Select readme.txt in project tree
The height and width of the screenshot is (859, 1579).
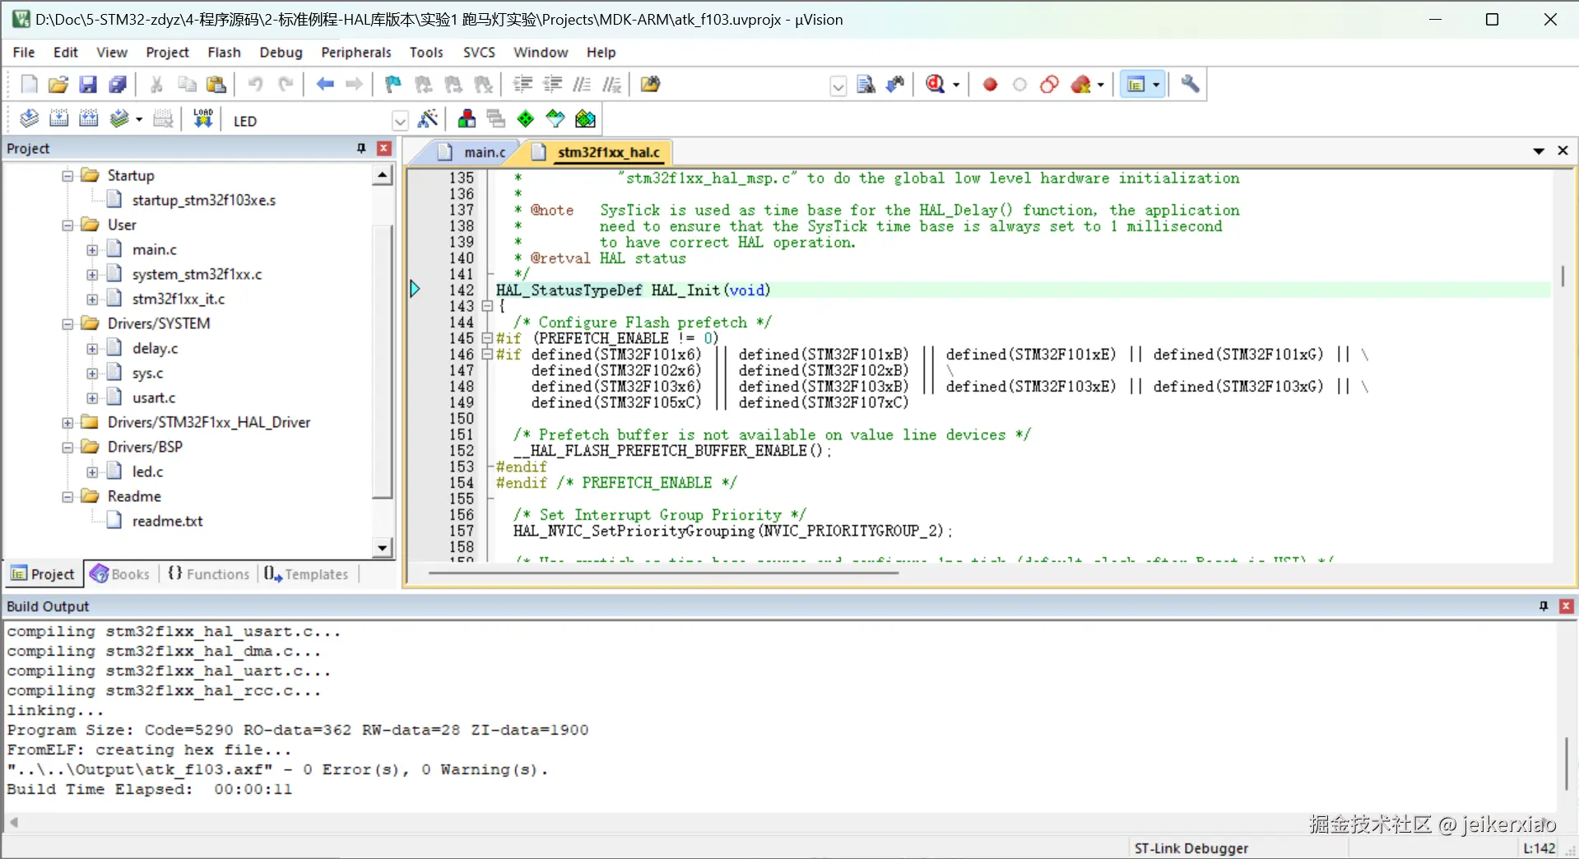pyautogui.click(x=167, y=522)
